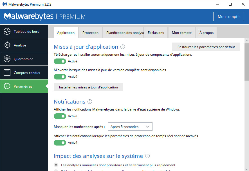249x171 pixels.
Task: Switch to the Application tab
Action: pos(66,32)
